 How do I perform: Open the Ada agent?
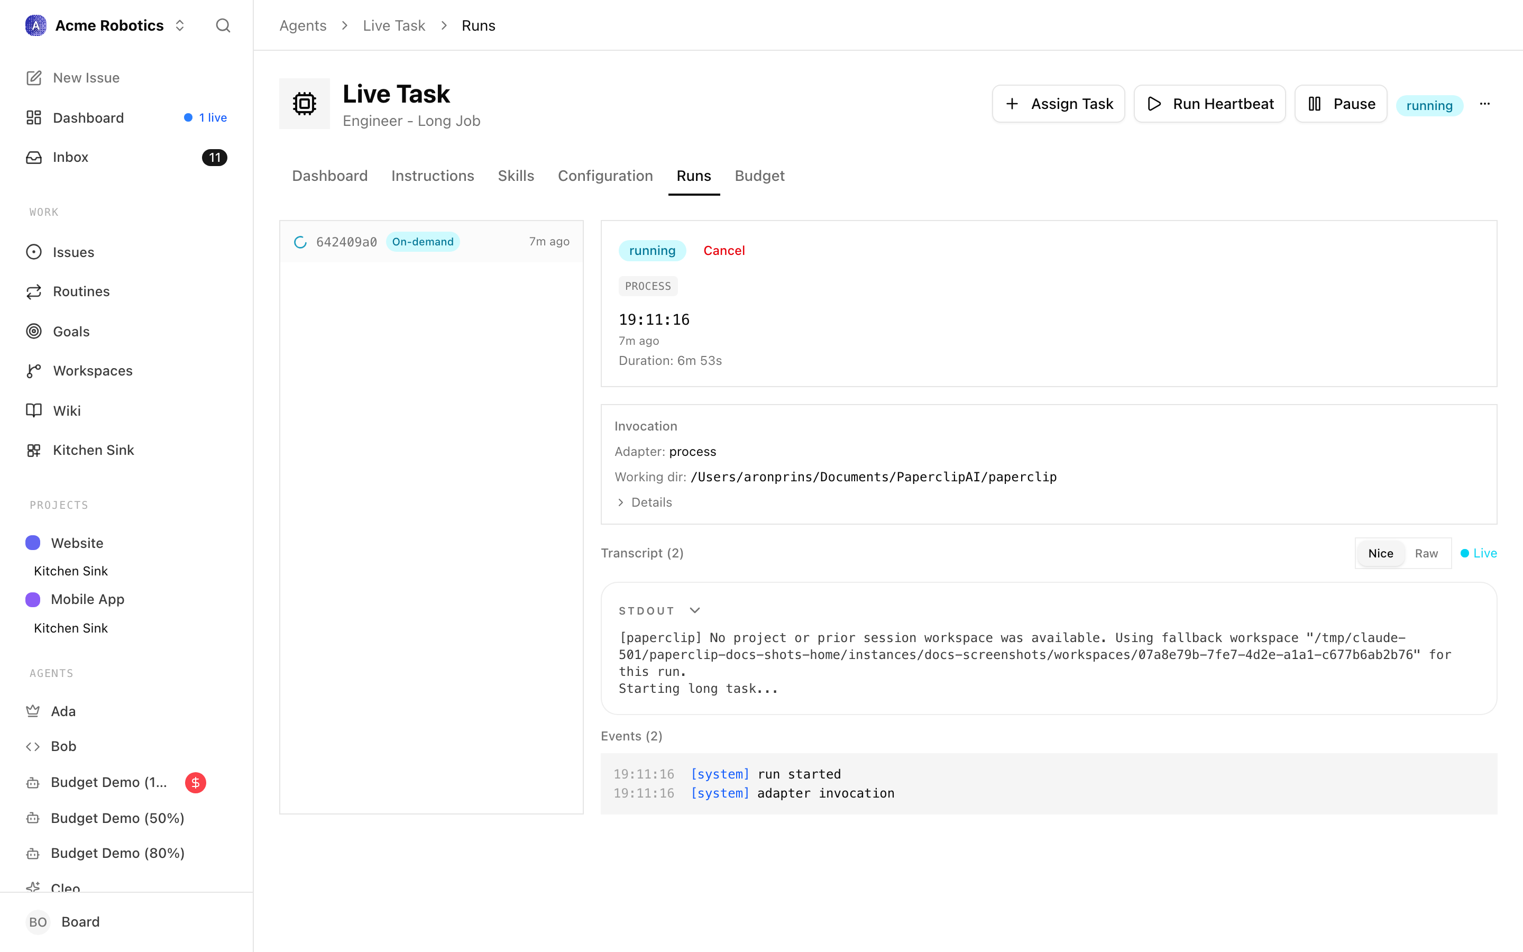point(63,711)
